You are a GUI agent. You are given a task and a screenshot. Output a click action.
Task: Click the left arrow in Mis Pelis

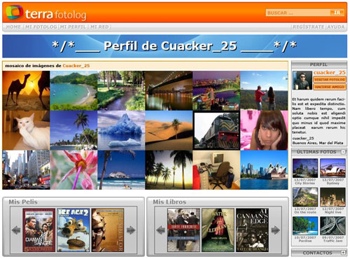(x=16, y=230)
